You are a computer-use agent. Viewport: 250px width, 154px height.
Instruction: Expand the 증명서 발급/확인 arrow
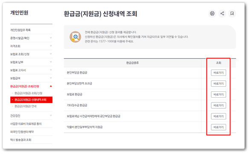pyautogui.click(x=51, y=38)
